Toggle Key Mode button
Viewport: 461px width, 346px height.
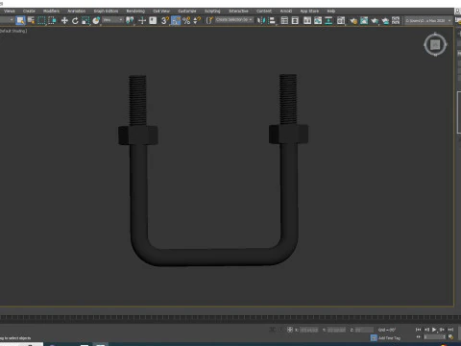pyautogui.click(x=418, y=337)
